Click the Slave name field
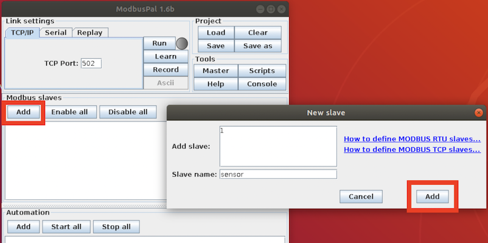488x243 pixels. pyautogui.click(x=278, y=174)
